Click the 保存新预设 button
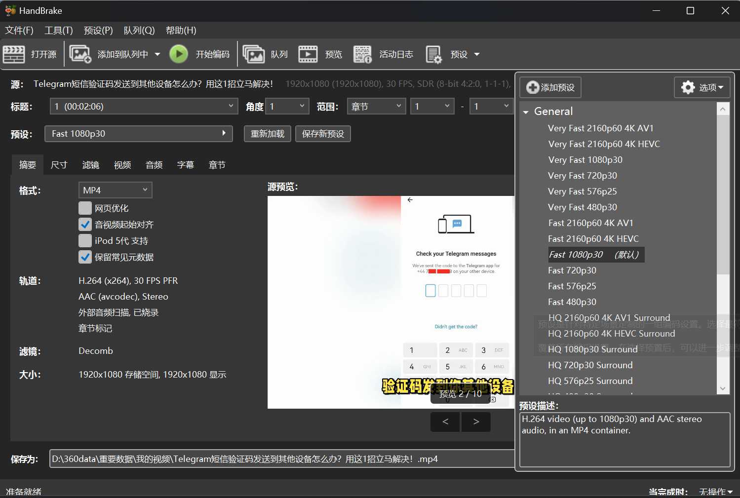Screen dimensions: 740x498 click(323, 134)
